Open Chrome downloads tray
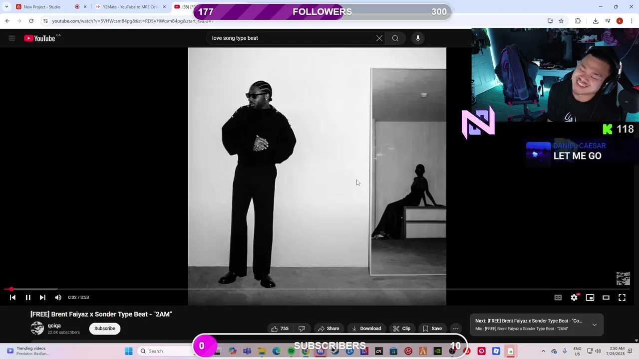 coord(596,21)
